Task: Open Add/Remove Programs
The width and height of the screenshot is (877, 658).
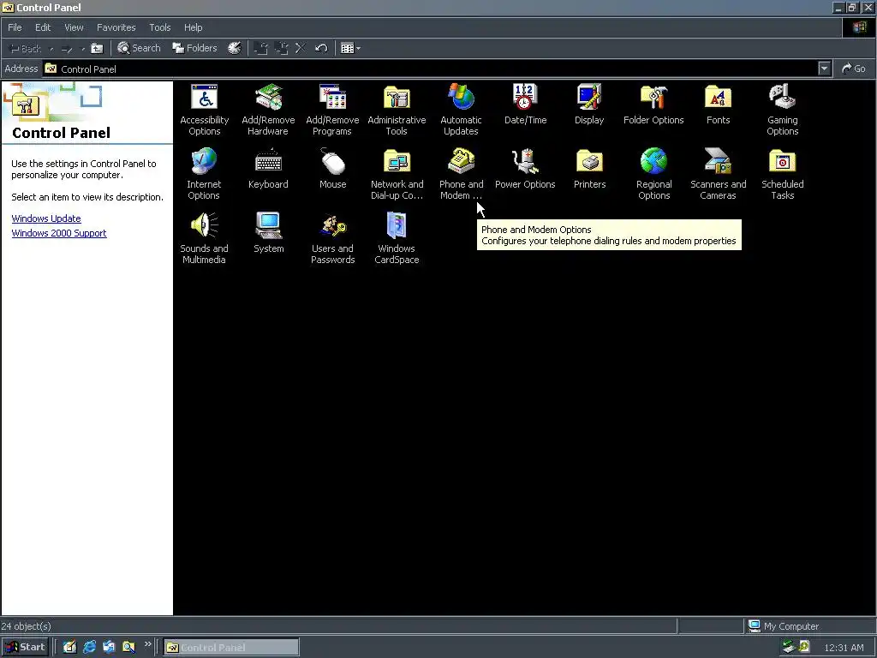Action: [x=332, y=110]
